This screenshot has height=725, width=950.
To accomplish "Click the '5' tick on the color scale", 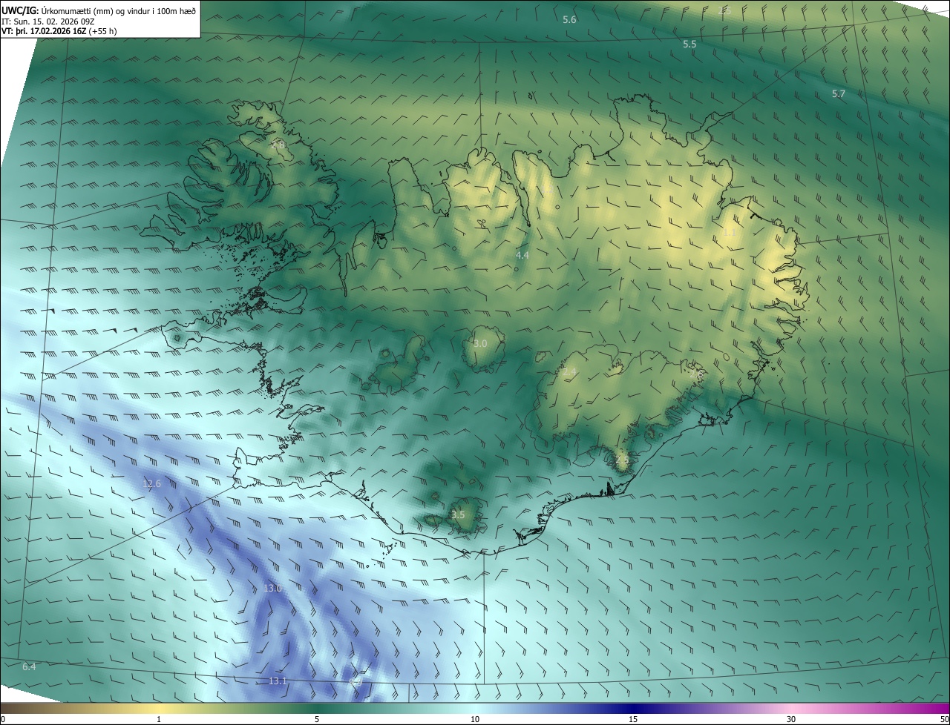I will click(317, 719).
